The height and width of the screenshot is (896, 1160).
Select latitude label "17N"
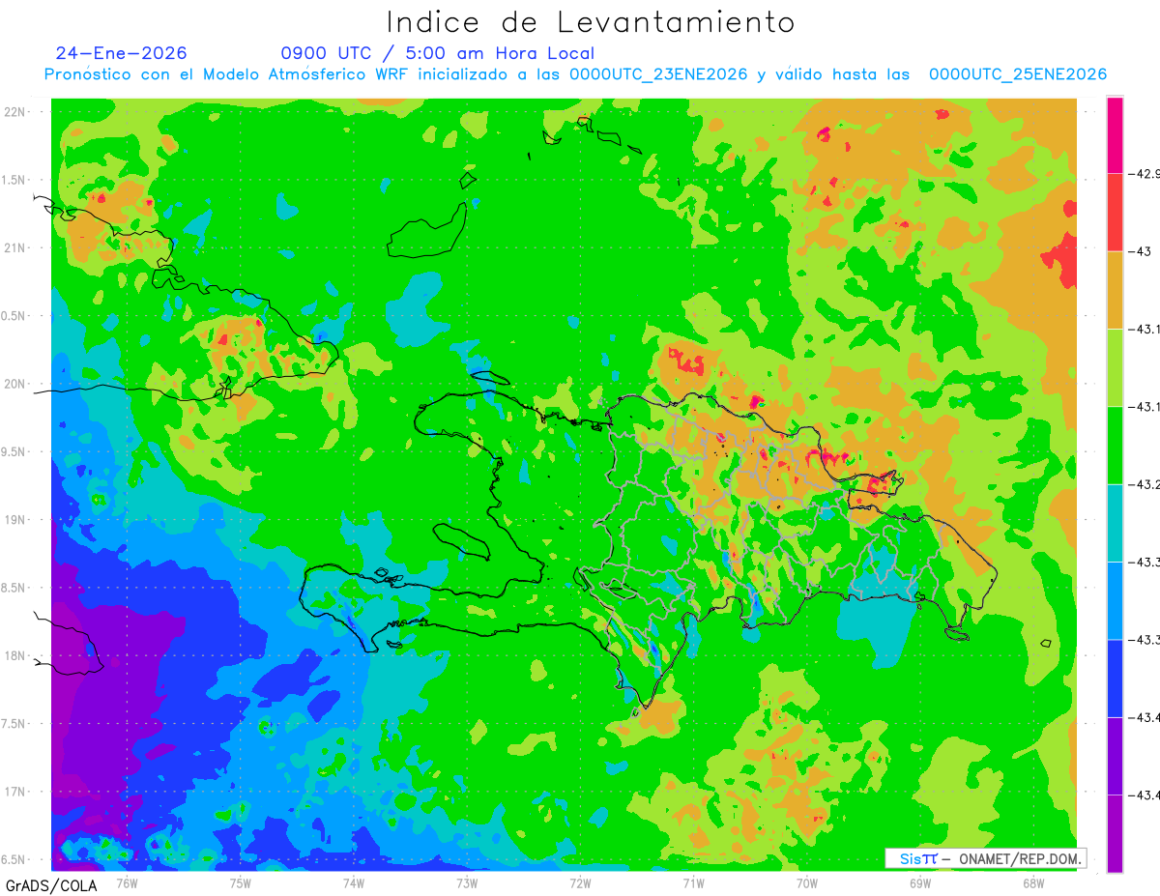pyautogui.click(x=16, y=792)
